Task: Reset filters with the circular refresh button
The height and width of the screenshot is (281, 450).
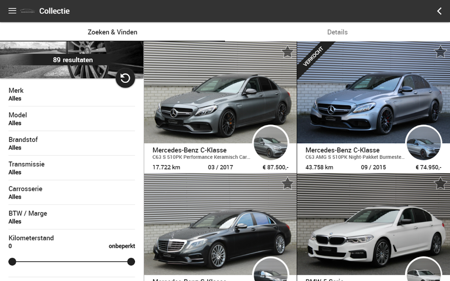Action: 125,78
